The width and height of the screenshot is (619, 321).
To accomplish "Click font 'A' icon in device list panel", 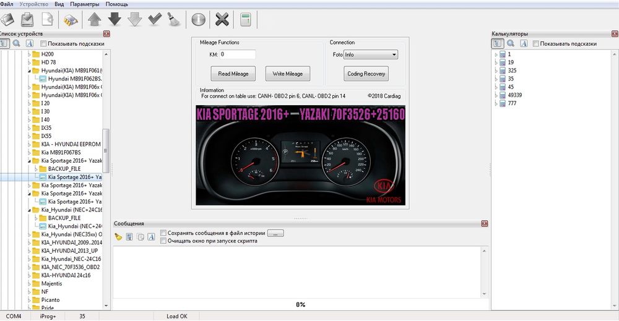I will pos(29,43).
